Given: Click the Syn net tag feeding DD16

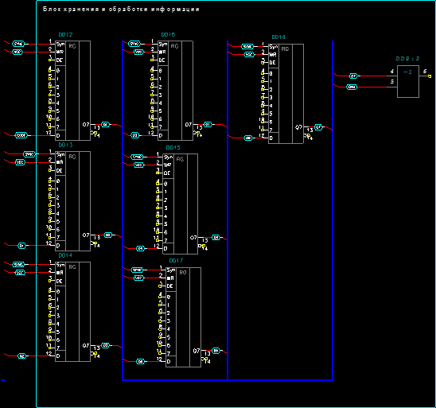Looking at the screenshot, I should [x=134, y=44].
